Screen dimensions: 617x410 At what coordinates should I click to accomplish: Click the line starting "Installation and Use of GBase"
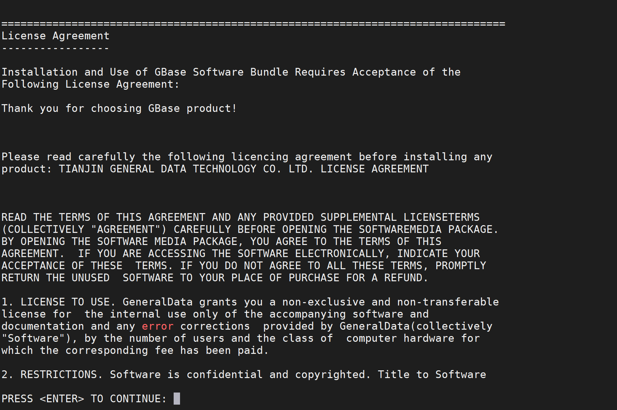click(x=231, y=72)
